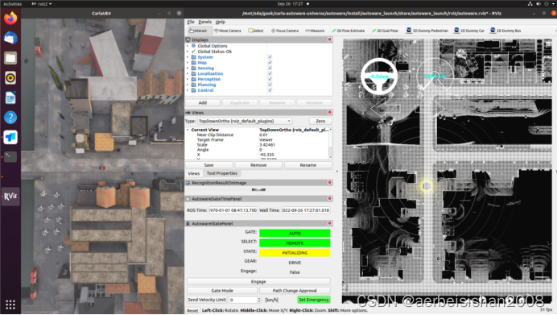Select the Interact tool
This screenshot has height=315, width=557.
point(198,31)
